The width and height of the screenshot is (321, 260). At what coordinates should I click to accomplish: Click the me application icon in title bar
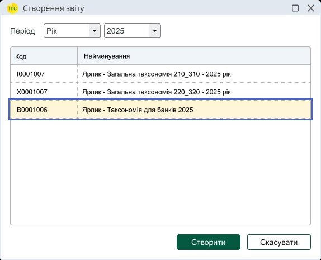(x=12, y=8)
